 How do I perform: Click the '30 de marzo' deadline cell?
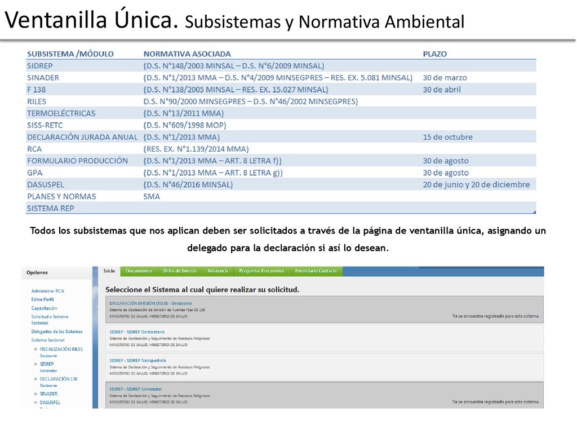point(445,78)
